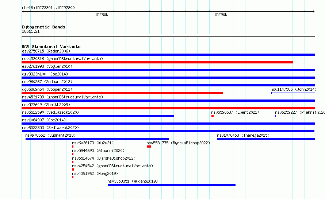Select nsv5944693 (Almarri2020) label

pos(98,151)
